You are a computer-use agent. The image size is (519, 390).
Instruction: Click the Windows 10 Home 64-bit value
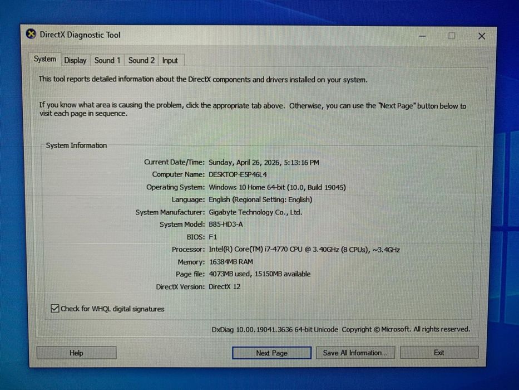point(278,187)
